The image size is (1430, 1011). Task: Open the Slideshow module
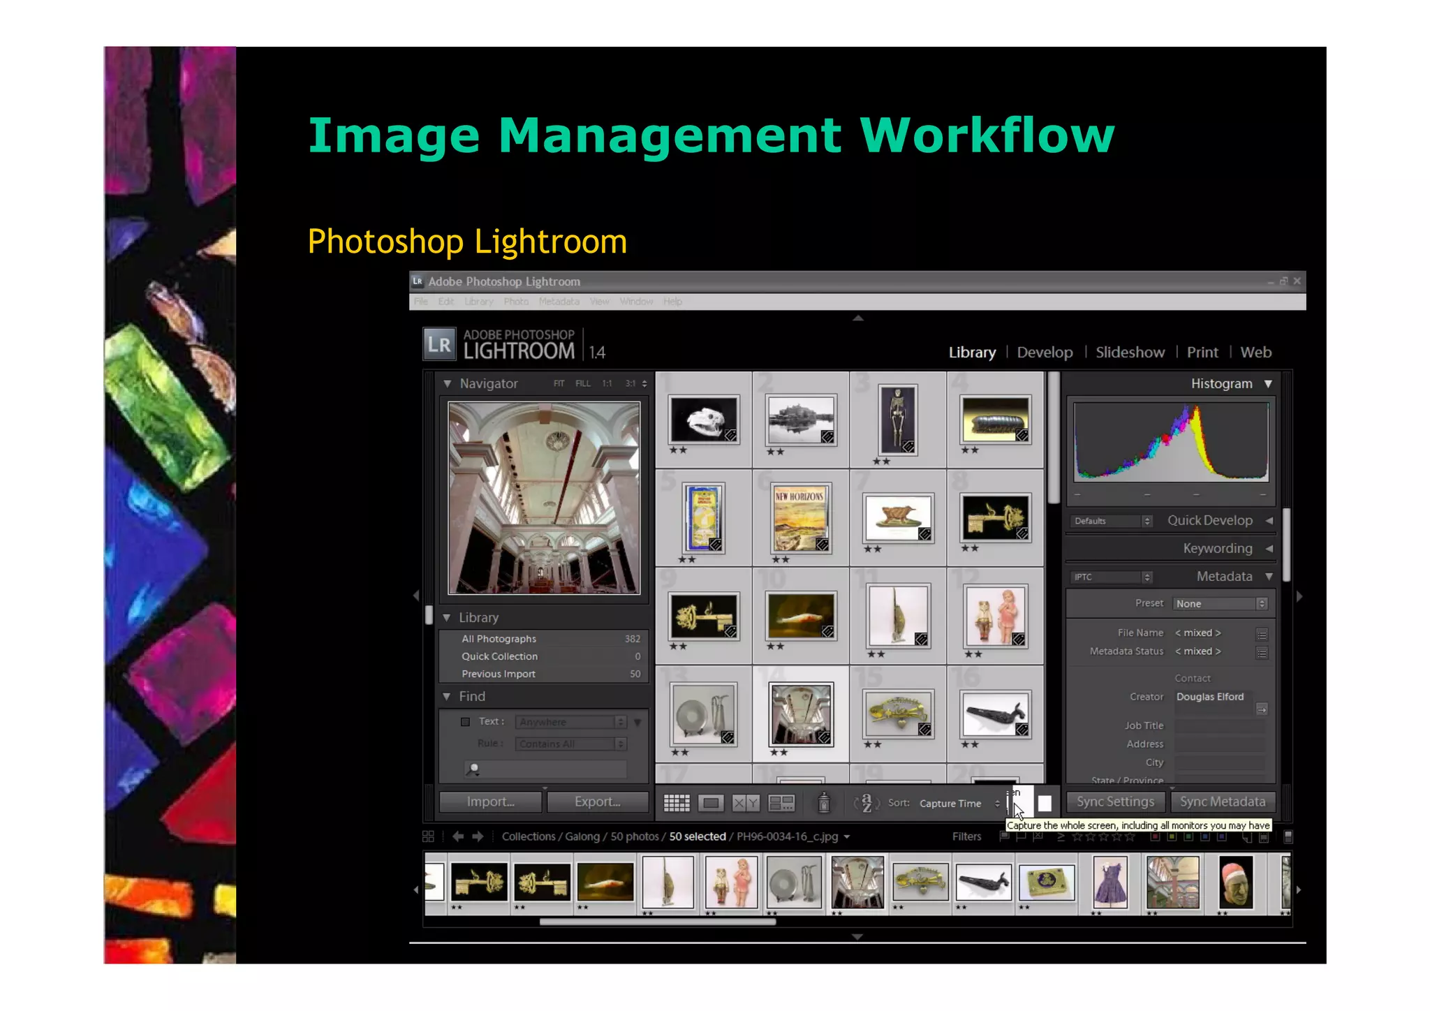pyautogui.click(x=1130, y=352)
